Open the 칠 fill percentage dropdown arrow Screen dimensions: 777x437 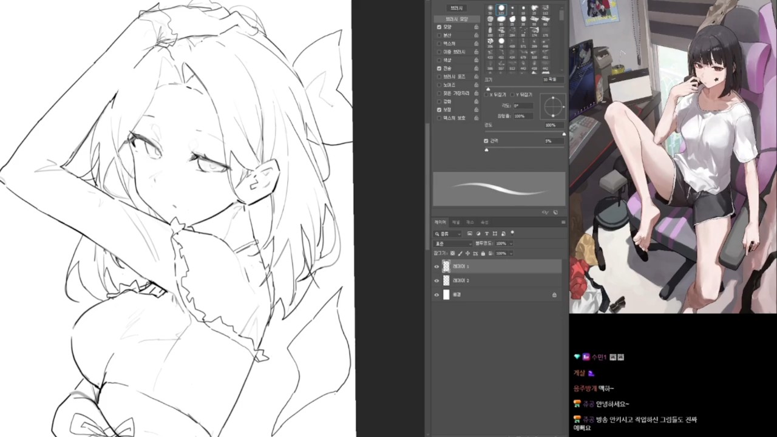511,253
